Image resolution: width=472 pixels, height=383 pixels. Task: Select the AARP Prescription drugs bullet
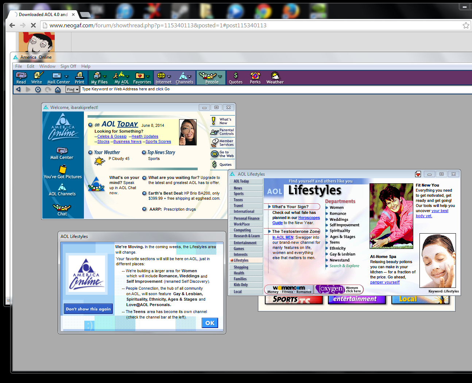[144, 209]
